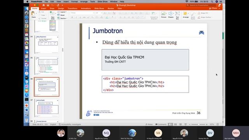Insert a Picture from the ribbon
This screenshot has height=140, width=249.
tap(163, 14)
